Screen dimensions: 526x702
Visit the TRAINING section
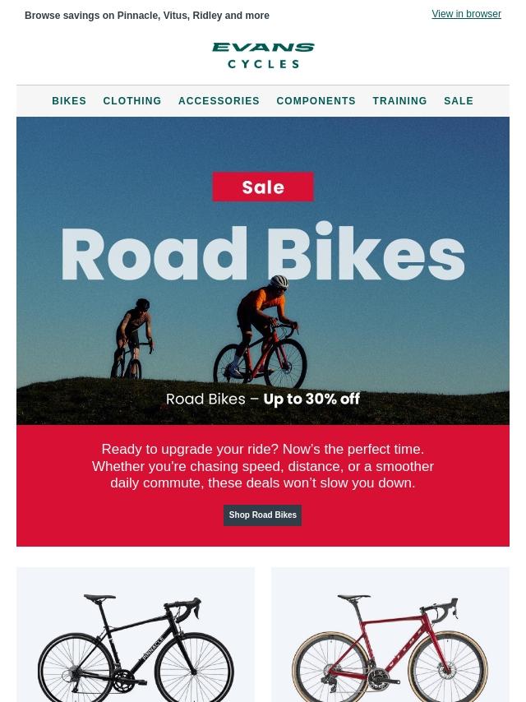(399, 101)
